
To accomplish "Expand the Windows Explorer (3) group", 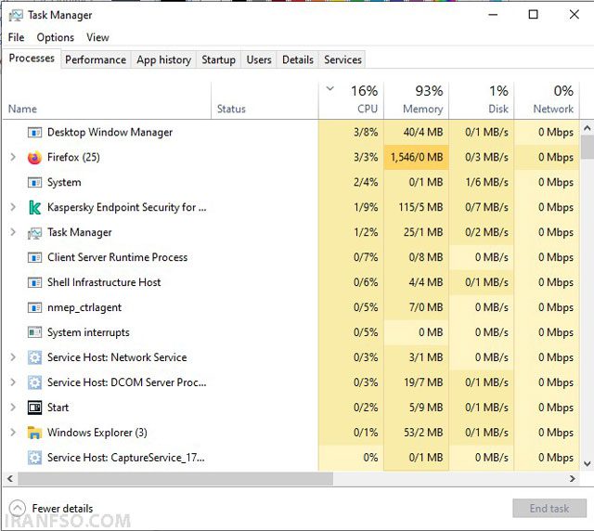I will coord(13,432).
